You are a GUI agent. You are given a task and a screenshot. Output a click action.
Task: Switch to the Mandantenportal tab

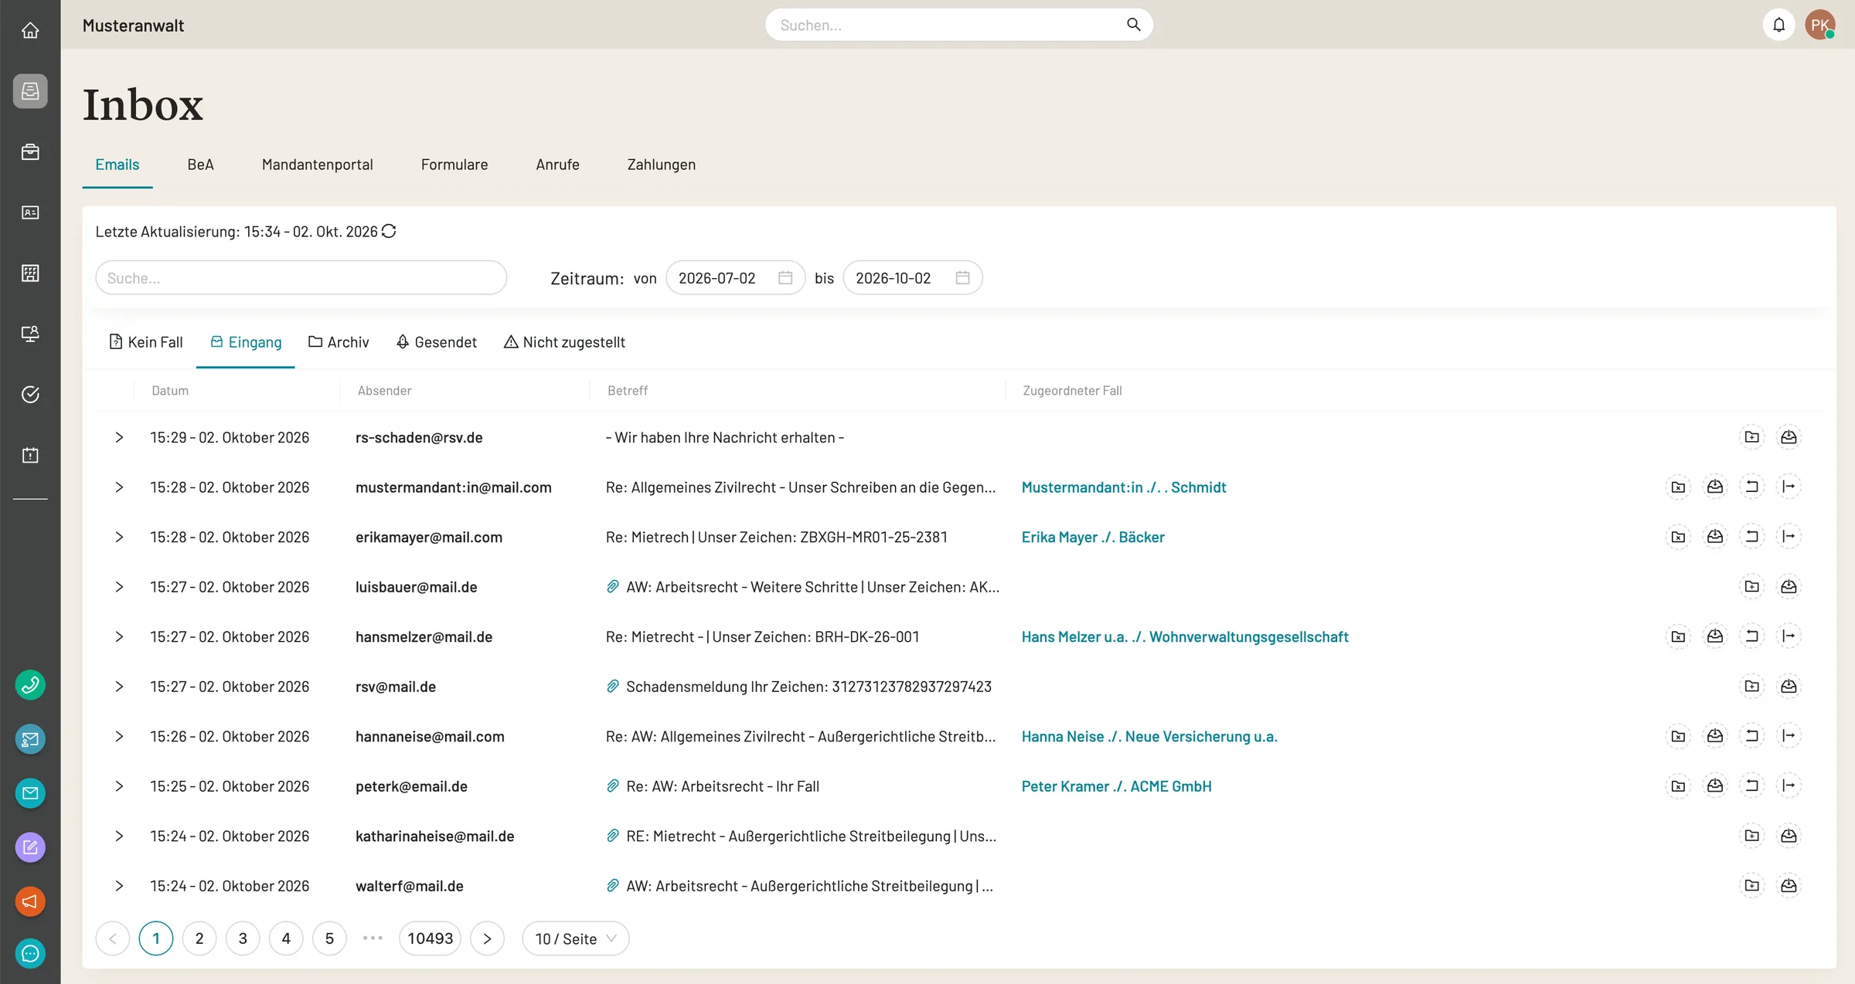[x=317, y=165]
